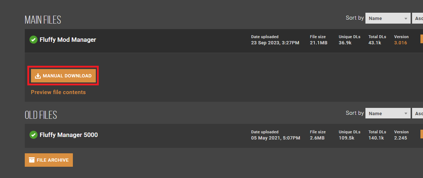423x178 pixels.
Task: Expand the Old Files Asc order dropdown
Action: (x=418, y=113)
